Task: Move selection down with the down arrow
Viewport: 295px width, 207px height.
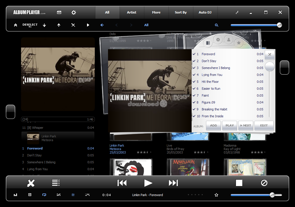Action: point(44,25)
